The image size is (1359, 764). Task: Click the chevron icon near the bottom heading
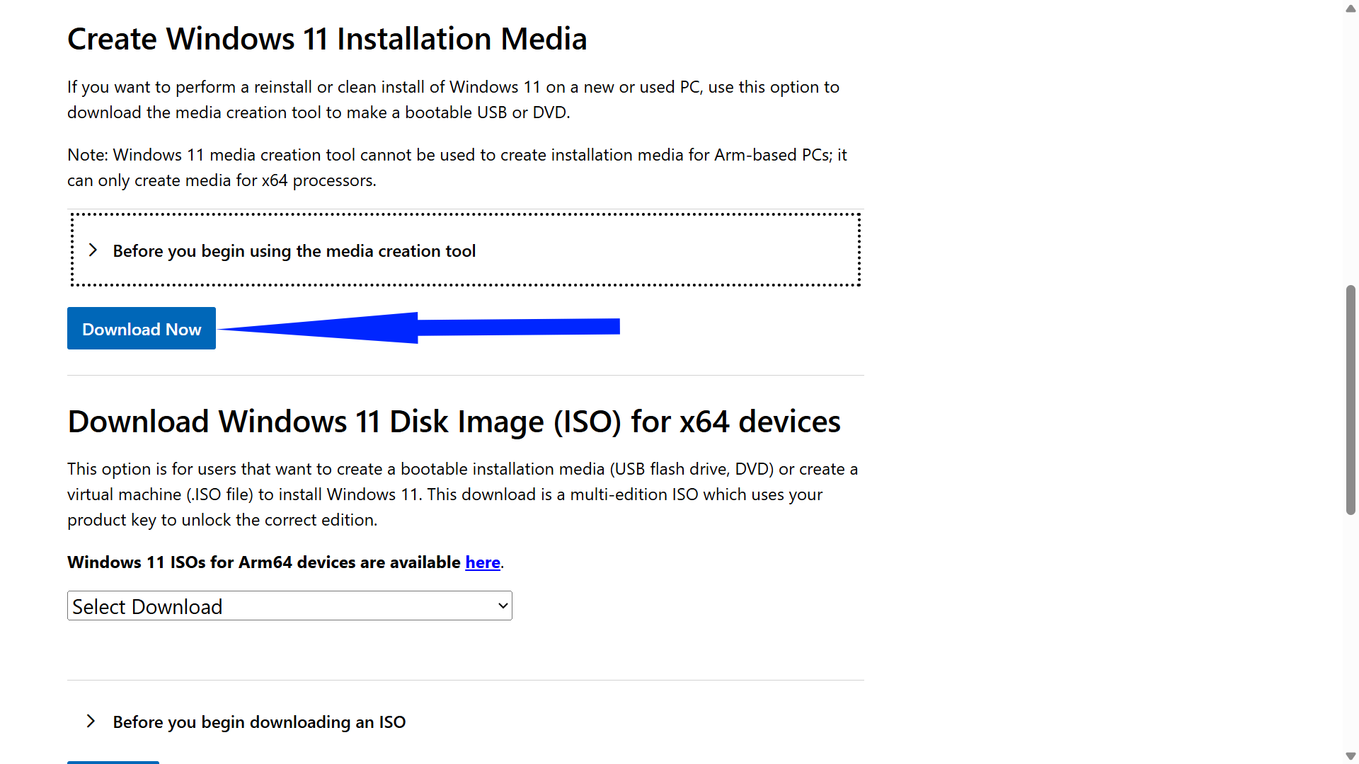coord(91,721)
